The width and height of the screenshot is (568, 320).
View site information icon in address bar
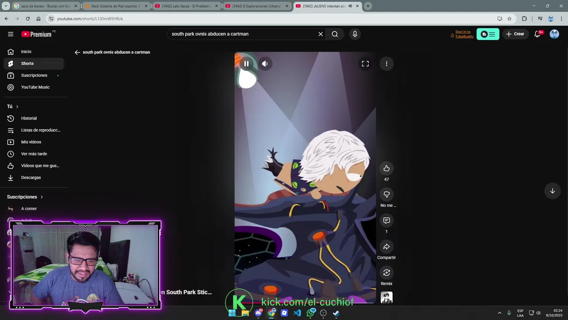51,19
